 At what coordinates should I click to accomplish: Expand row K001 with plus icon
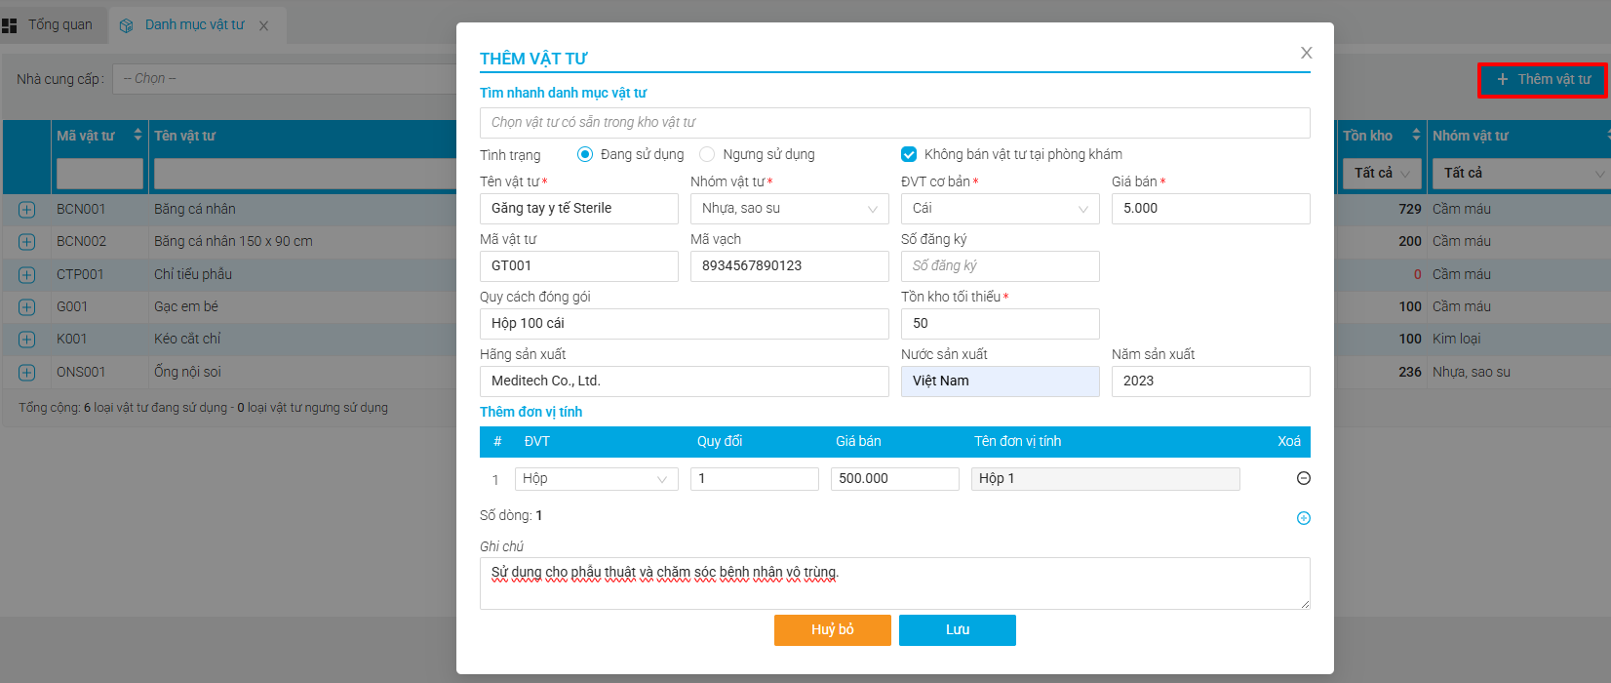click(x=26, y=340)
